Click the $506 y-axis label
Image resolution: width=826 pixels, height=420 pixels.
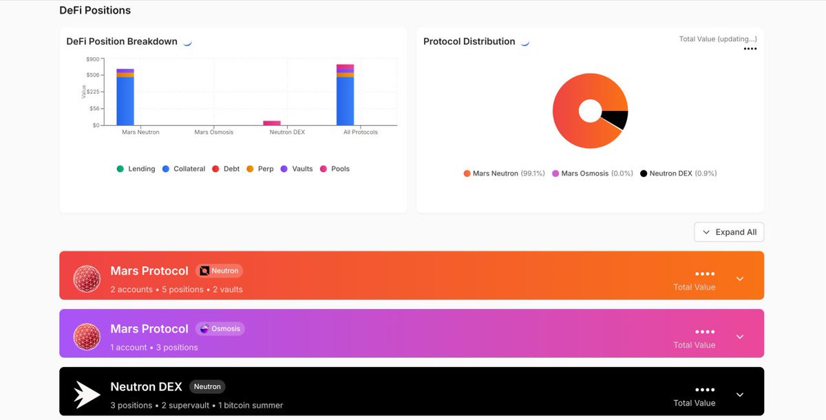tap(92, 75)
